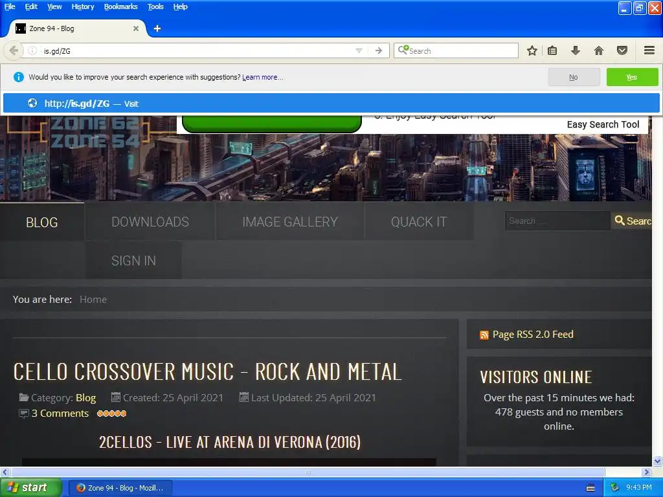
Task: Click the 9:43 PM system clock
Action: click(639, 487)
